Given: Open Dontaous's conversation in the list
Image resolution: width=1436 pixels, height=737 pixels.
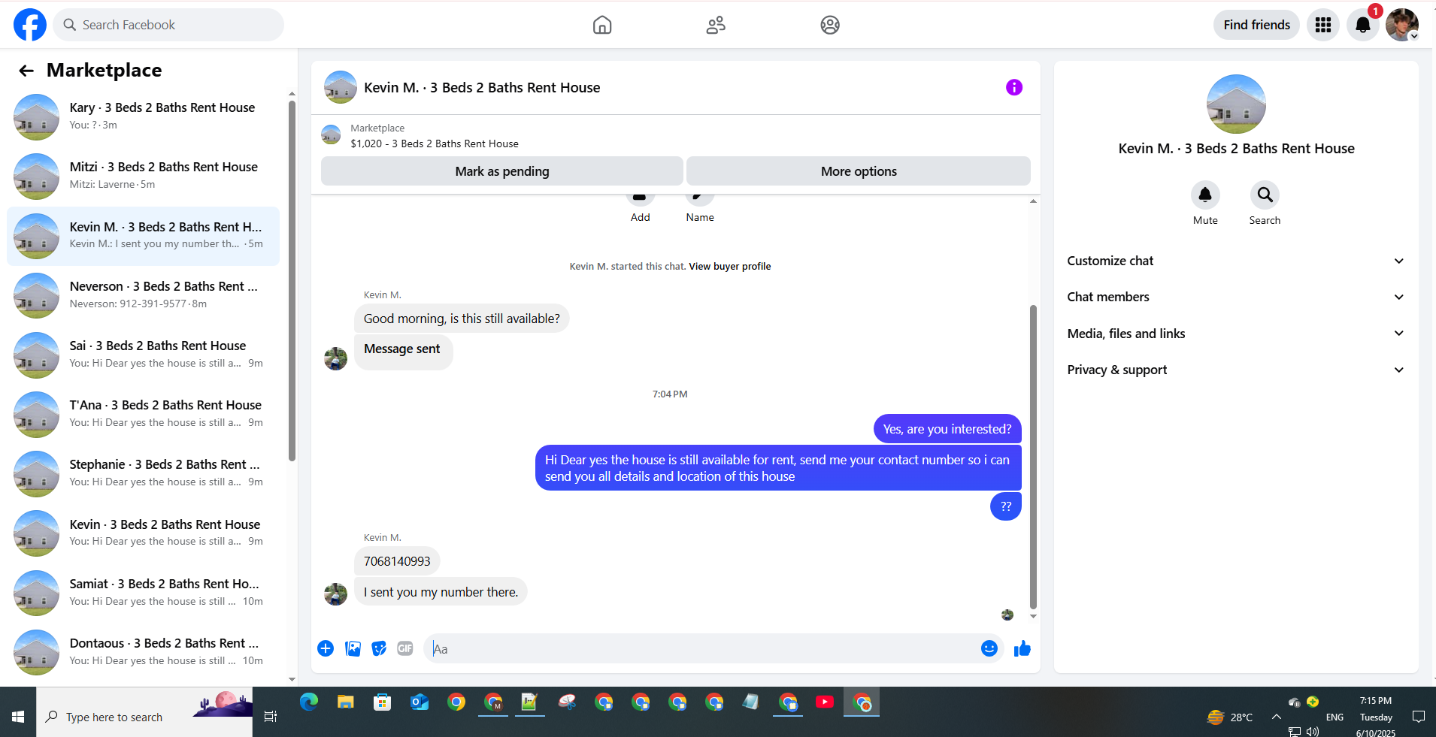Looking at the screenshot, I should click(143, 652).
